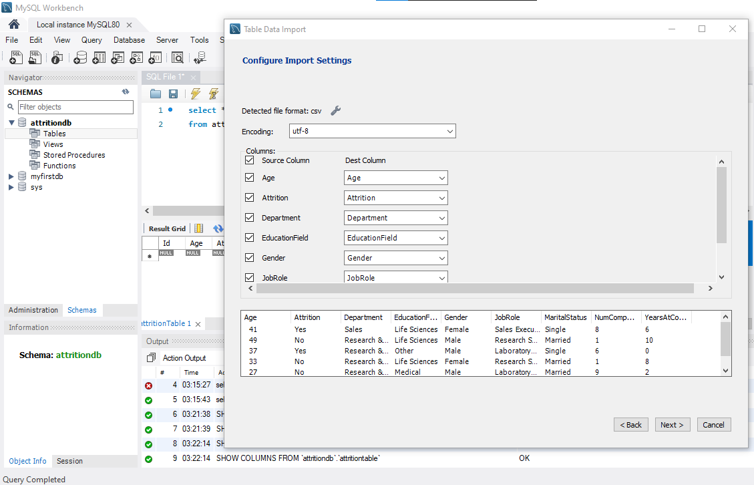Click green success icon for entry 9
The image size is (754, 485).
(x=148, y=459)
